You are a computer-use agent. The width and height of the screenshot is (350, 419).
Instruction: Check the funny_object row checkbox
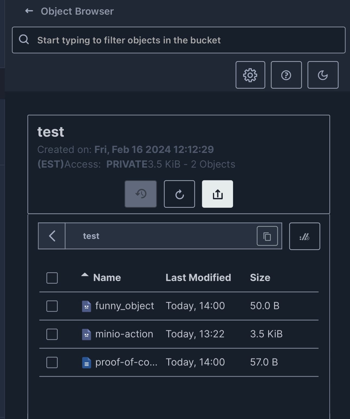(52, 306)
